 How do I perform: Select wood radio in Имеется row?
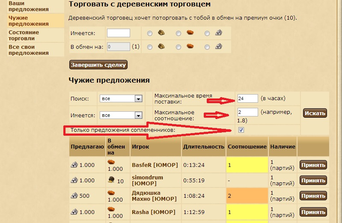(x=150, y=33)
